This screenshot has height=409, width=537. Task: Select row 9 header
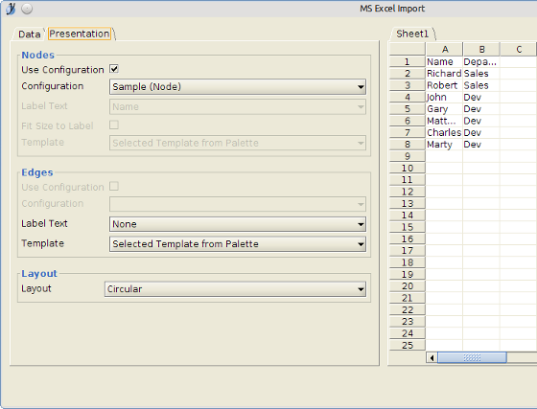point(408,156)
